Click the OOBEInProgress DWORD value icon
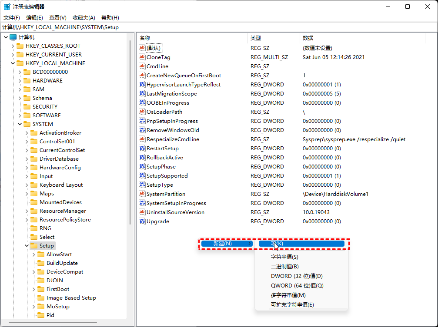This screenshot has height=327, width=438. point(142,102)
